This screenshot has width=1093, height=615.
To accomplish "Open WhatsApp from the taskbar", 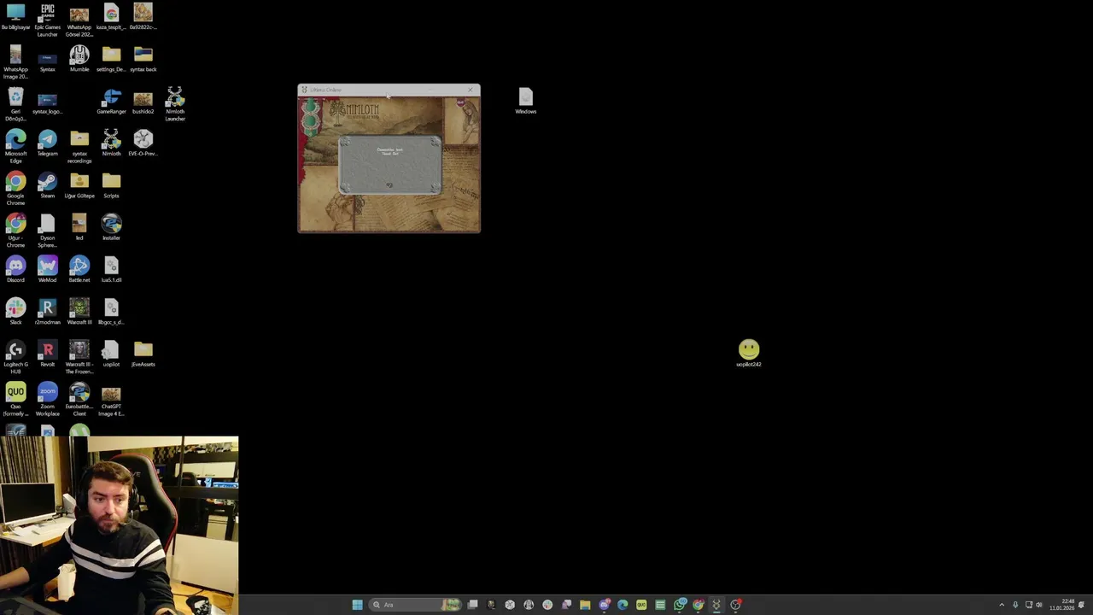I will click(680, 605).
